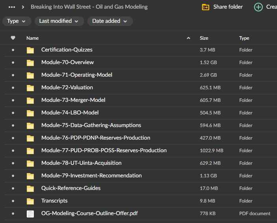This screenshot has height=223, width=277.
Task: Click the PDF document file icon
Action: (30, 214)
